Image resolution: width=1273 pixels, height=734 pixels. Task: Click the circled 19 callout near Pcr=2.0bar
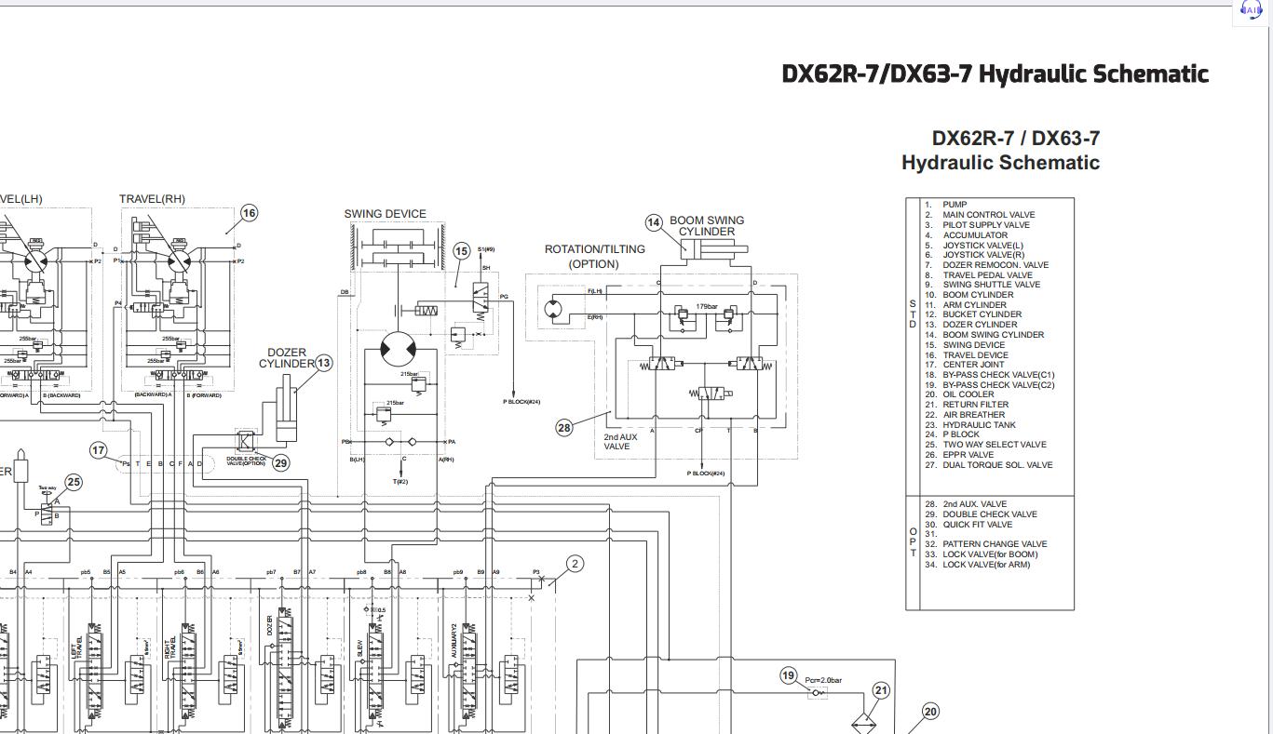coord(789,676)
